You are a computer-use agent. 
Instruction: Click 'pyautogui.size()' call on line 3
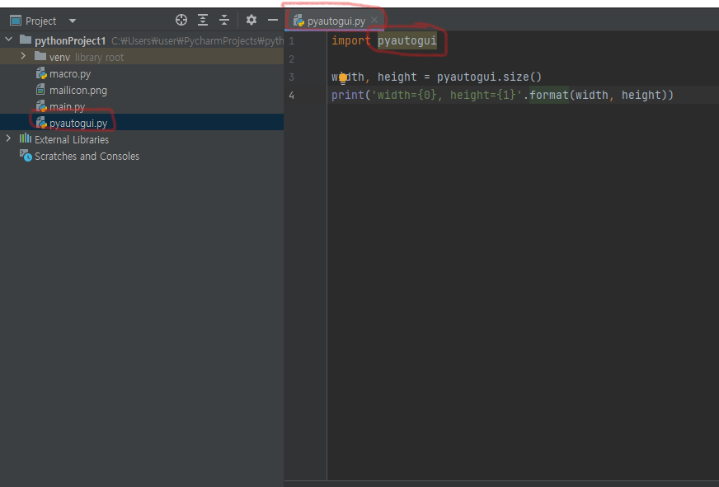coord(489,77)
